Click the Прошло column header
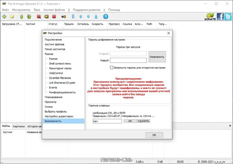 click(x=69, y=24)
